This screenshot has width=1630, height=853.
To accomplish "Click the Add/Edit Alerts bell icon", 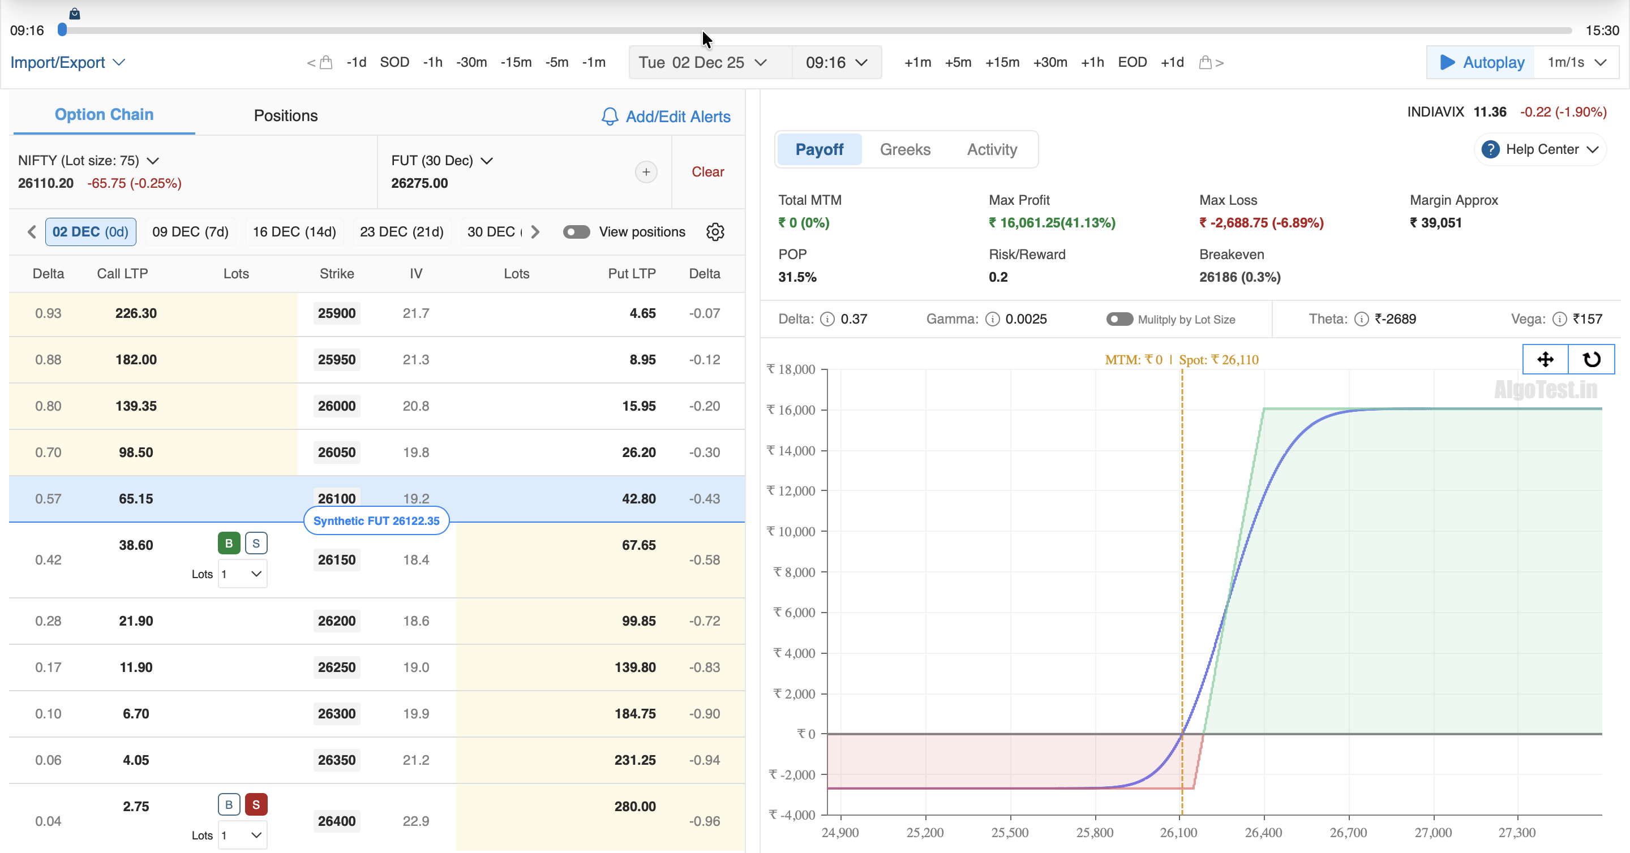I will tap(610, 117).
